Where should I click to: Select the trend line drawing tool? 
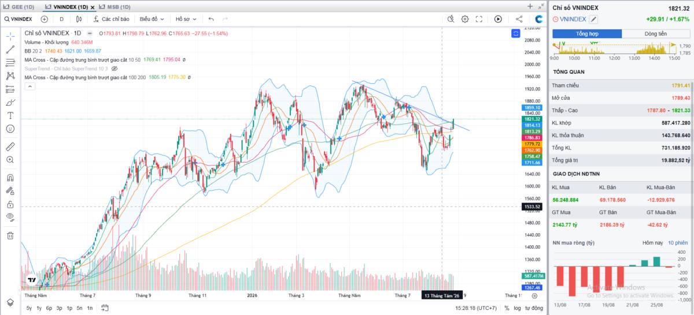[10, 49]
